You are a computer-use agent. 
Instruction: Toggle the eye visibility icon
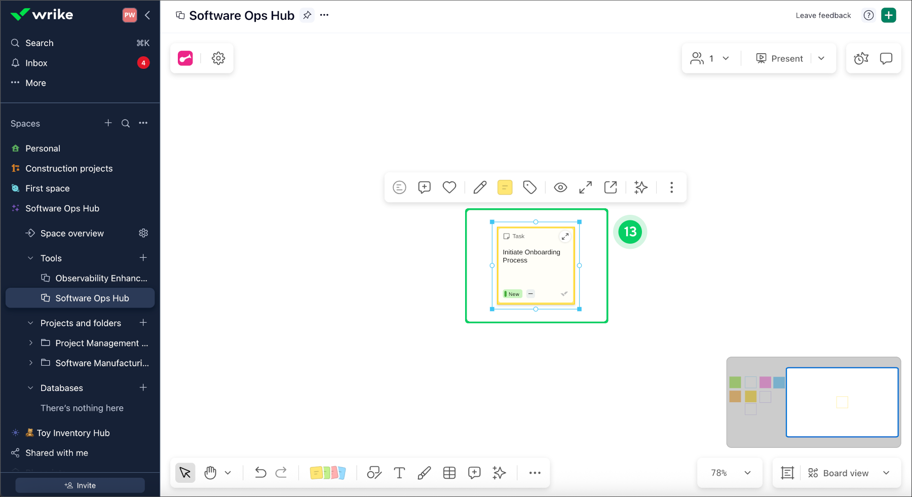560,187
